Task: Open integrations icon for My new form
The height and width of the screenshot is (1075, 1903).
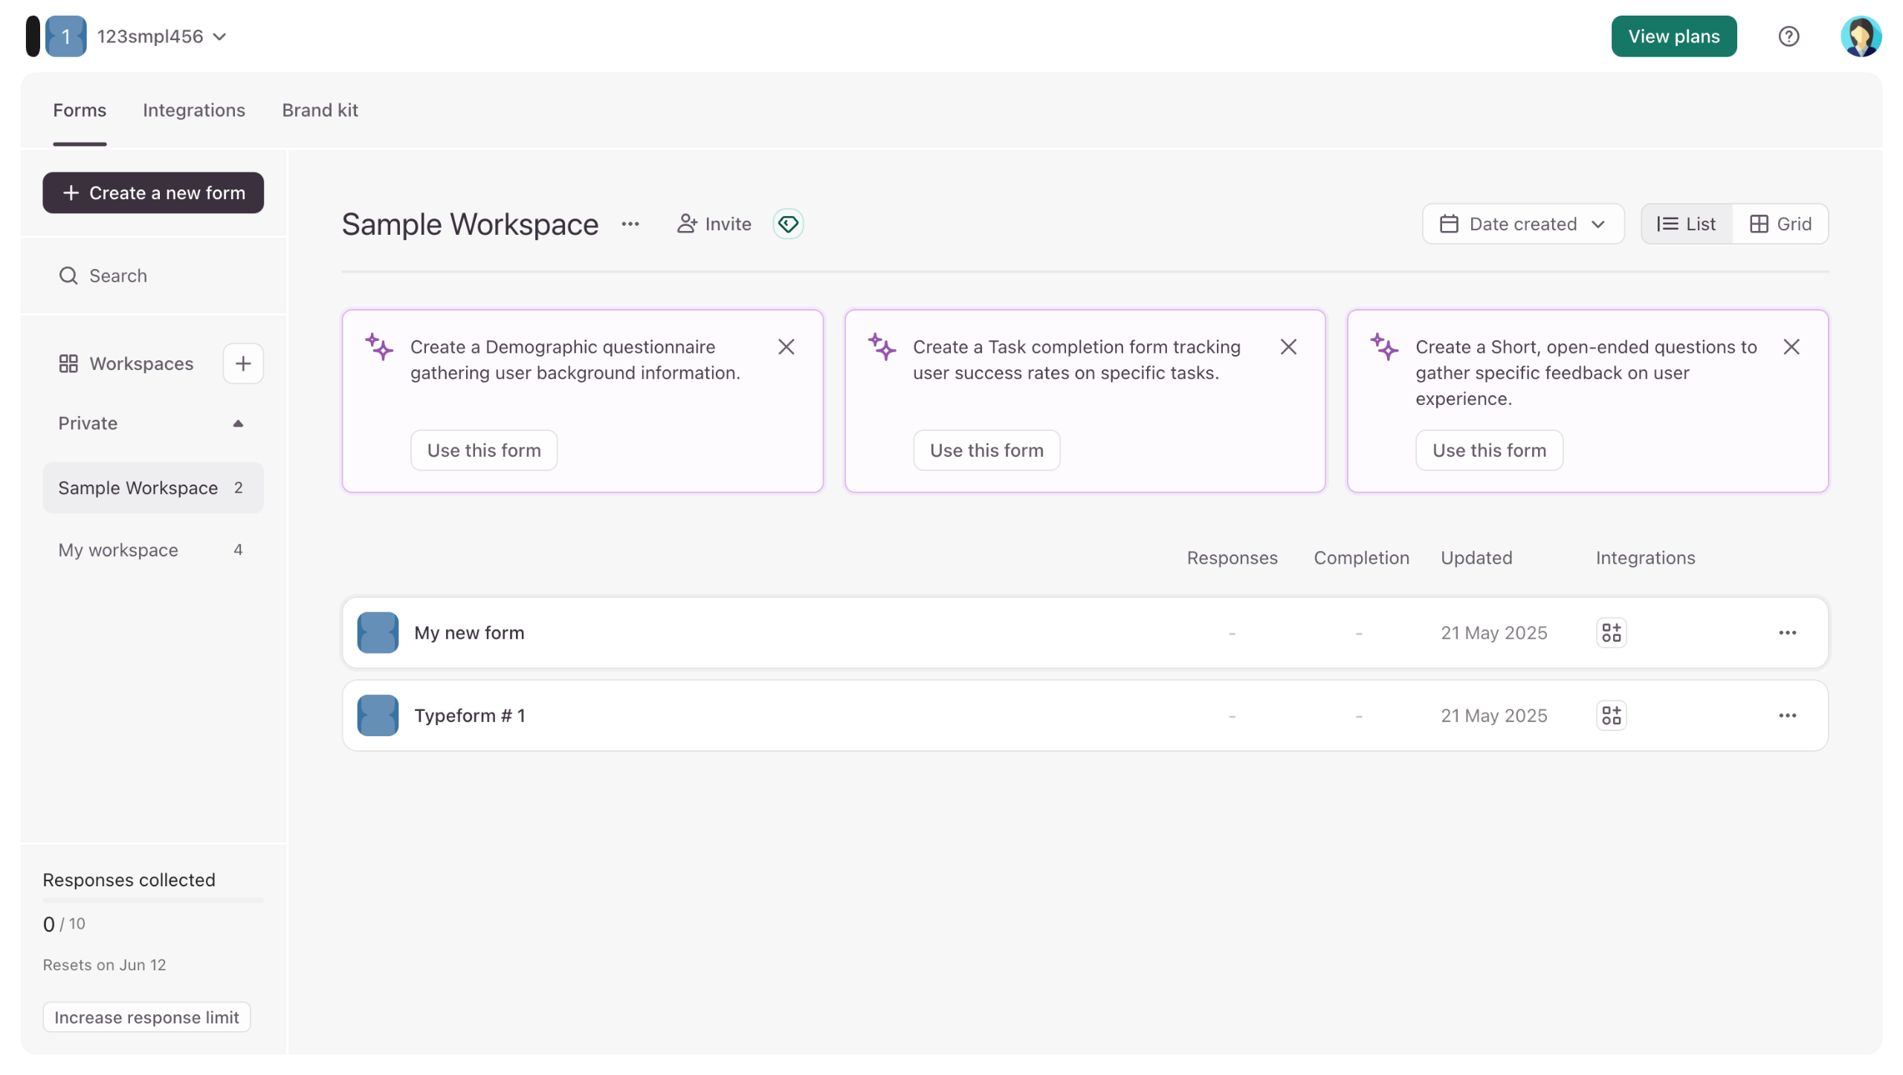Action: click(1611, 632)
